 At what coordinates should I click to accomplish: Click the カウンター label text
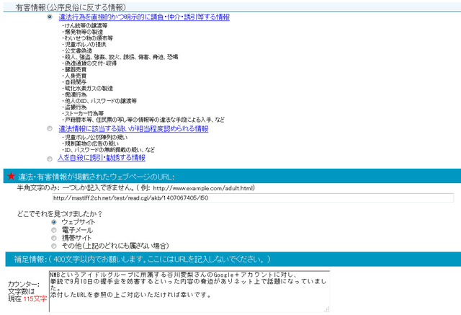coord(24,284)
